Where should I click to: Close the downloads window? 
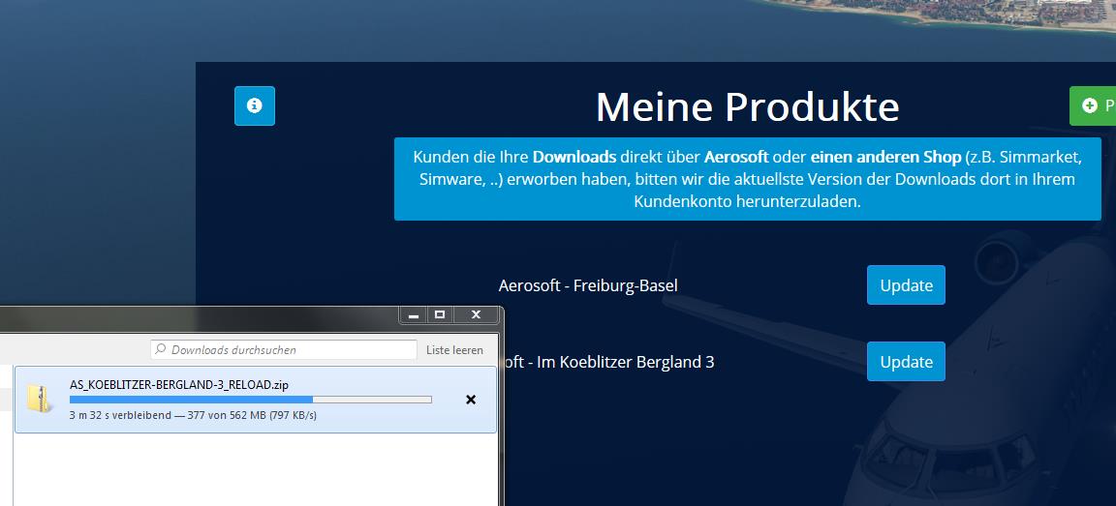pos(477,314)
